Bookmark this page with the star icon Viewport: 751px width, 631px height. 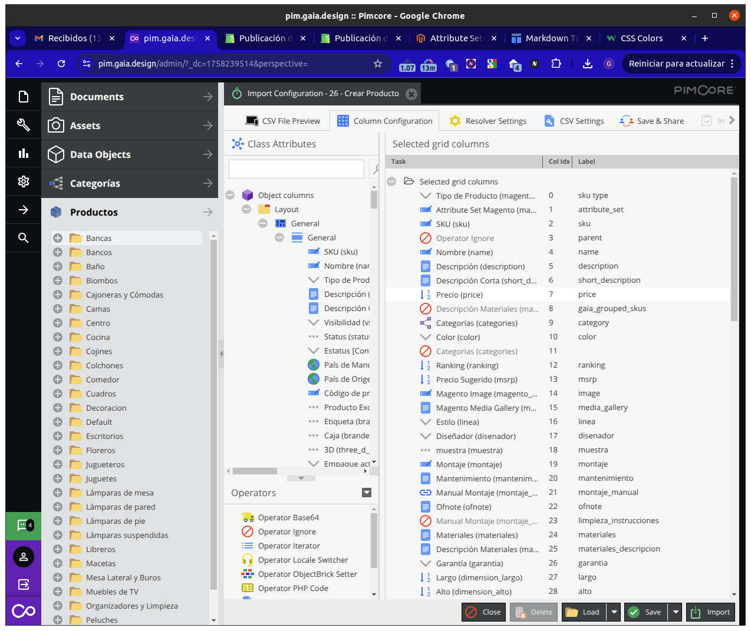[378, 64]
